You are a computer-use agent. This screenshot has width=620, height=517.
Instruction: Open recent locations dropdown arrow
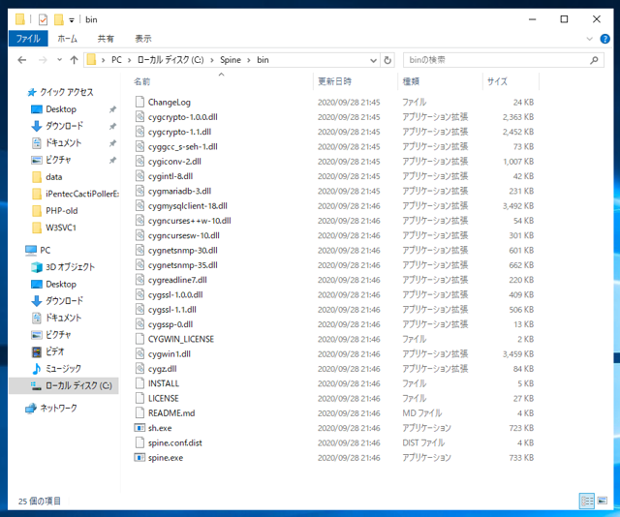(59, 60)
